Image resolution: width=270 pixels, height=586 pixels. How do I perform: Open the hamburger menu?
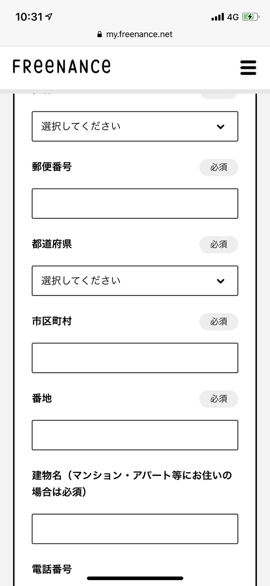(248, 68)
